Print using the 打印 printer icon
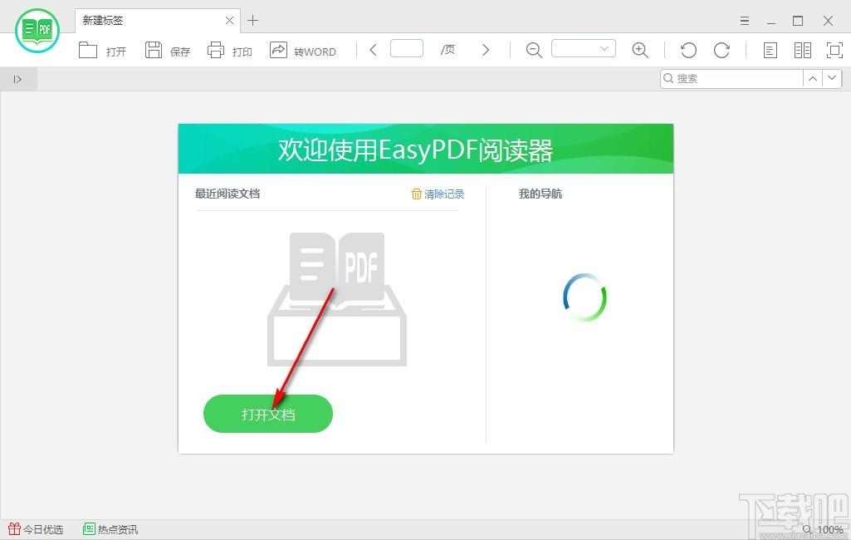This screenshot has width=851, height=540. click(x=216, y=50)
